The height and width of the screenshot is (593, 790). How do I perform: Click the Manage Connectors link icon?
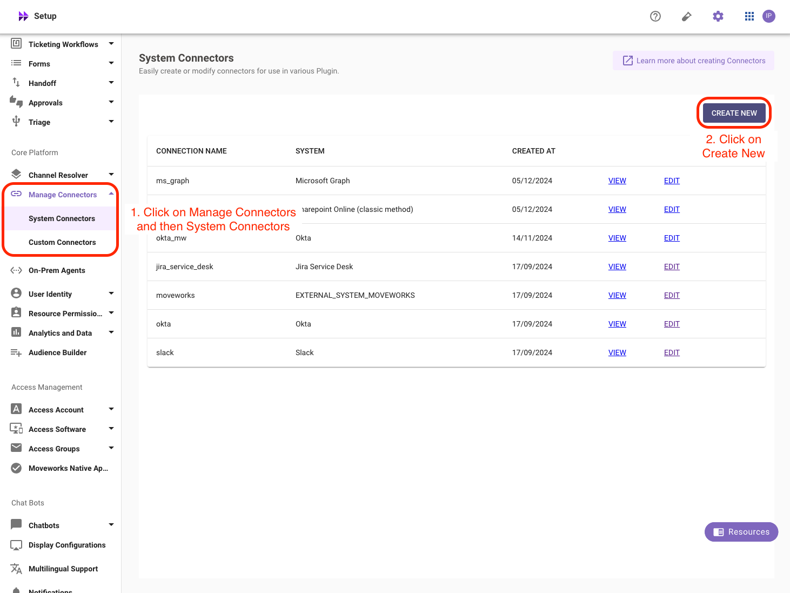coord(16,194)
